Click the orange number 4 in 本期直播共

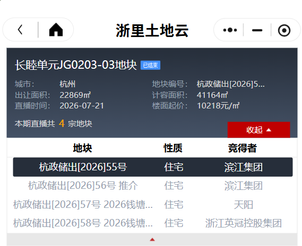click(x=62, y=123)
